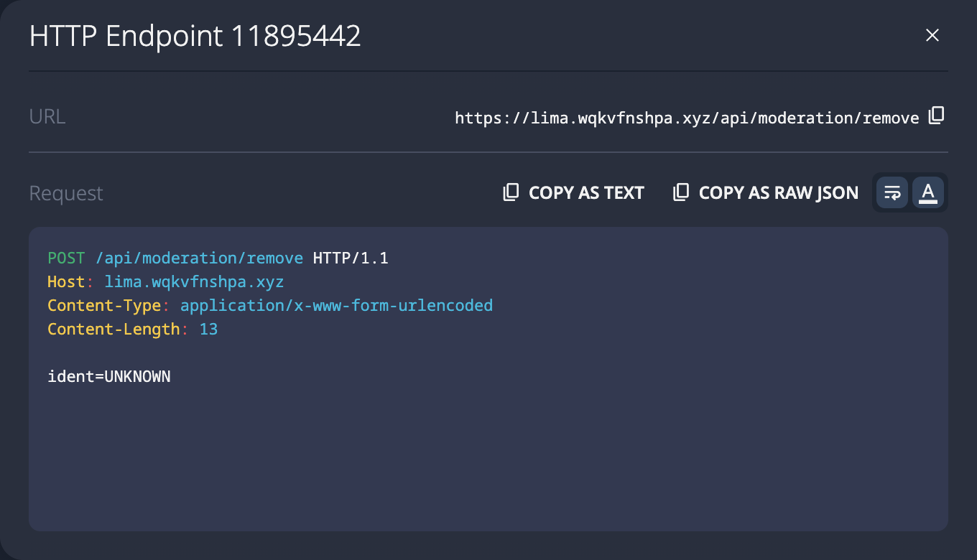977x560 pixels.
Task: Click the URL section label
Action: [x=47, y=116]
